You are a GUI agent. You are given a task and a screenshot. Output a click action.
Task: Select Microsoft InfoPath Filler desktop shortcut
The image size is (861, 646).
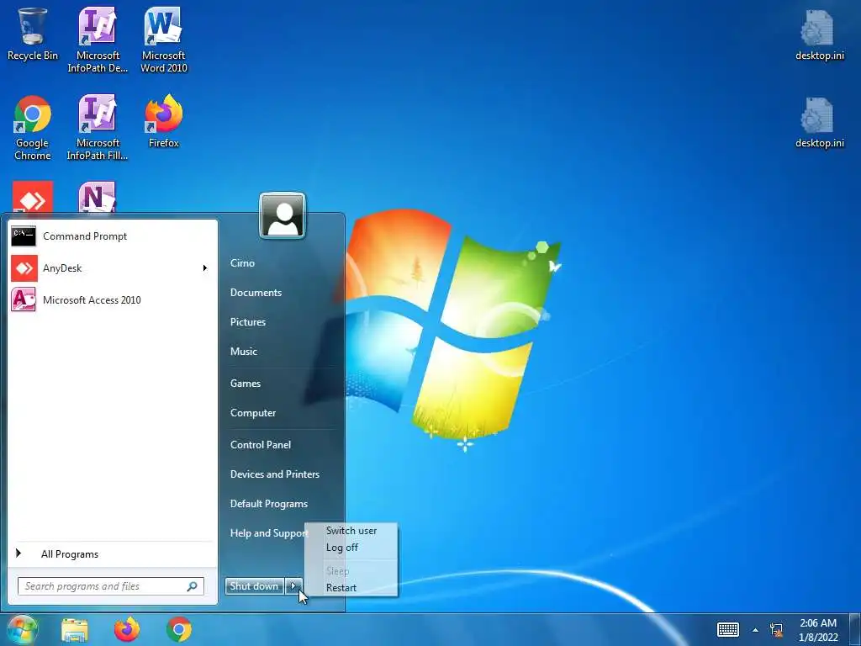point(98,128)
